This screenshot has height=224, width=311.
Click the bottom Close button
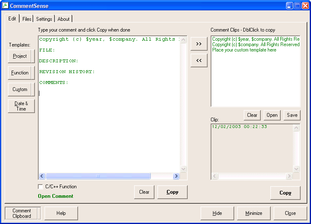click(290, 213)
